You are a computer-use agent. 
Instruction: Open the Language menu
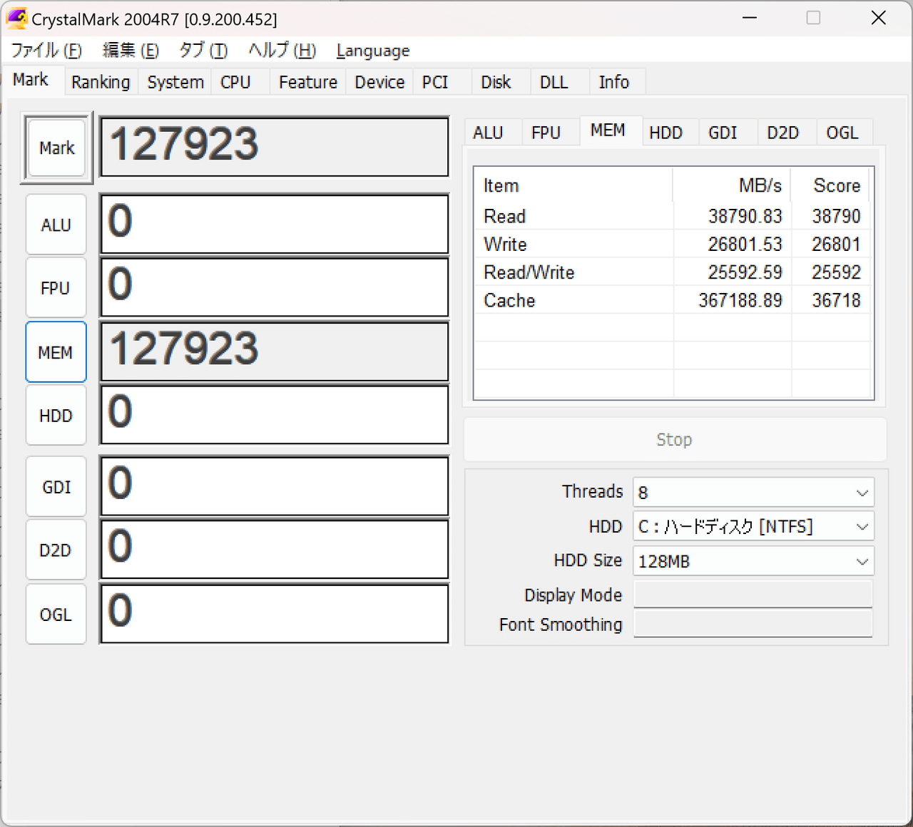tap(372, 51)
